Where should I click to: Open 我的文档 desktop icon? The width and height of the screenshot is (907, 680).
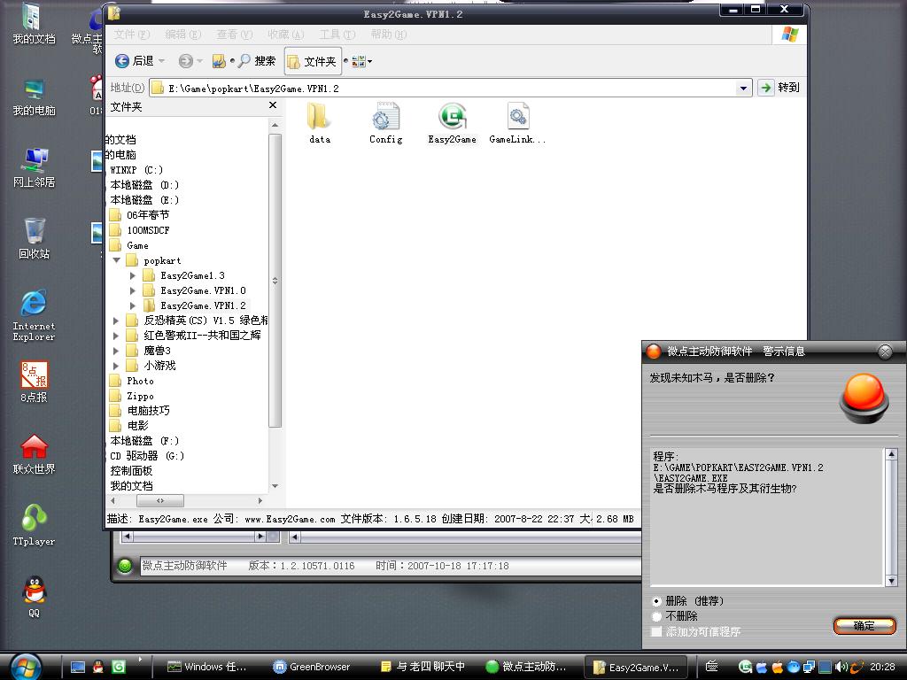point(34,24)
